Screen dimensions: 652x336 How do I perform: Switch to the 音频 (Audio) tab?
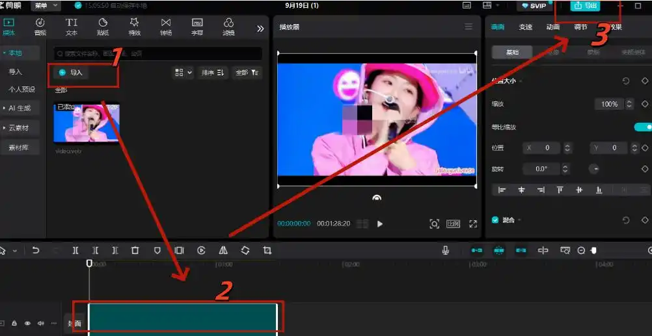coord(40,27)
